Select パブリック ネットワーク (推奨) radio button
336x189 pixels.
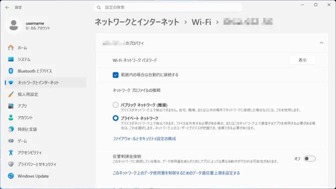(115, 105)
